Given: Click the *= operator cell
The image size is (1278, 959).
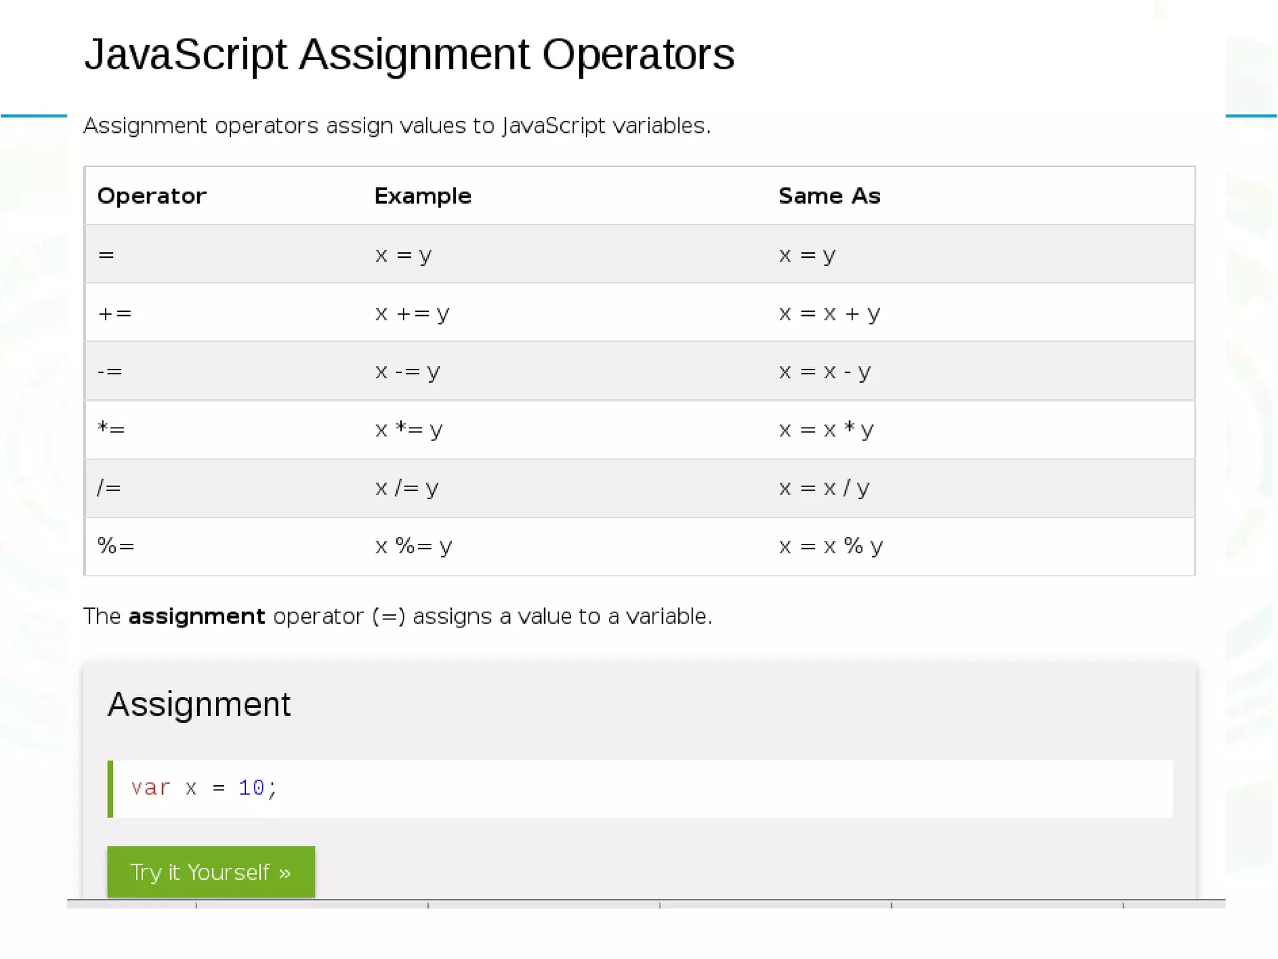Looking at the screenshot, I should (111, 430).
